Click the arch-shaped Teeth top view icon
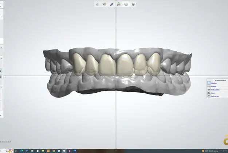This screenshot has height=153, width=228. [x=209, y=96]
